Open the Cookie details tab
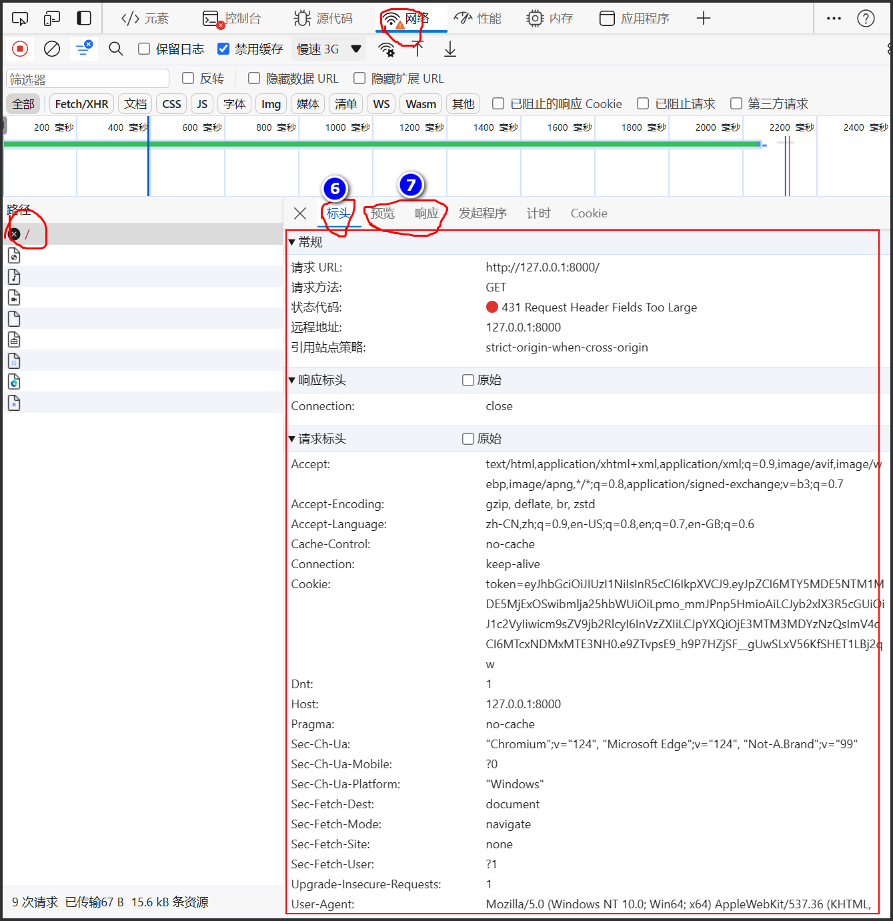The width and height of the screenshot is (893, 921). tap(589, 213)
